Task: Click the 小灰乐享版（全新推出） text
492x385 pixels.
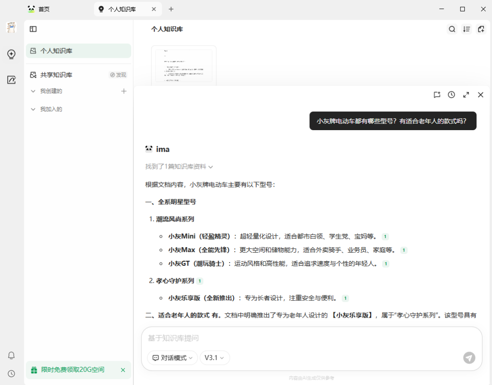Action: [x=202, y=298]
